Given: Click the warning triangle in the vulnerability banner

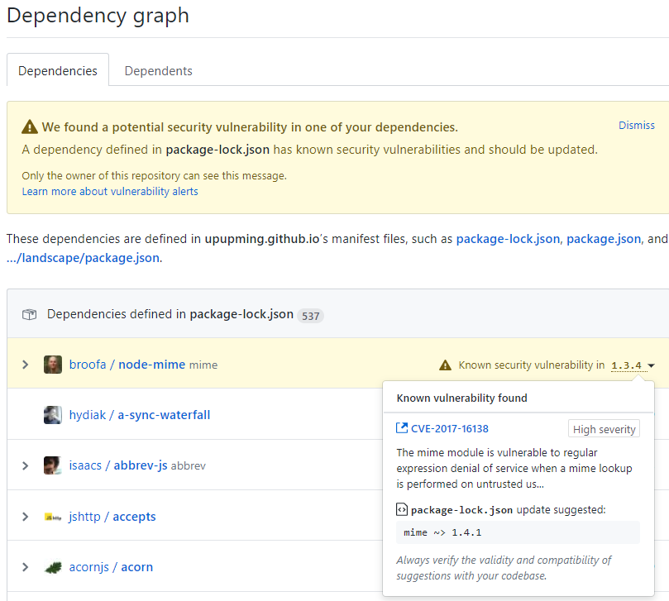Looking at the screenshot, I should (x=30, y=126).
